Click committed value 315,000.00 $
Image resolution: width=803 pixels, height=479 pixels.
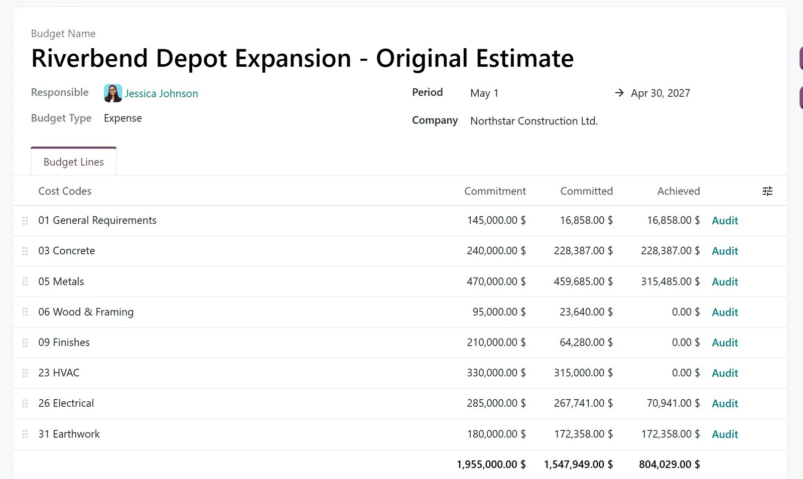(x=583, y=373)
